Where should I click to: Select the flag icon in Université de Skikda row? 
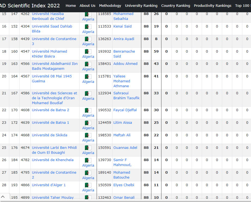click(88, 135)
